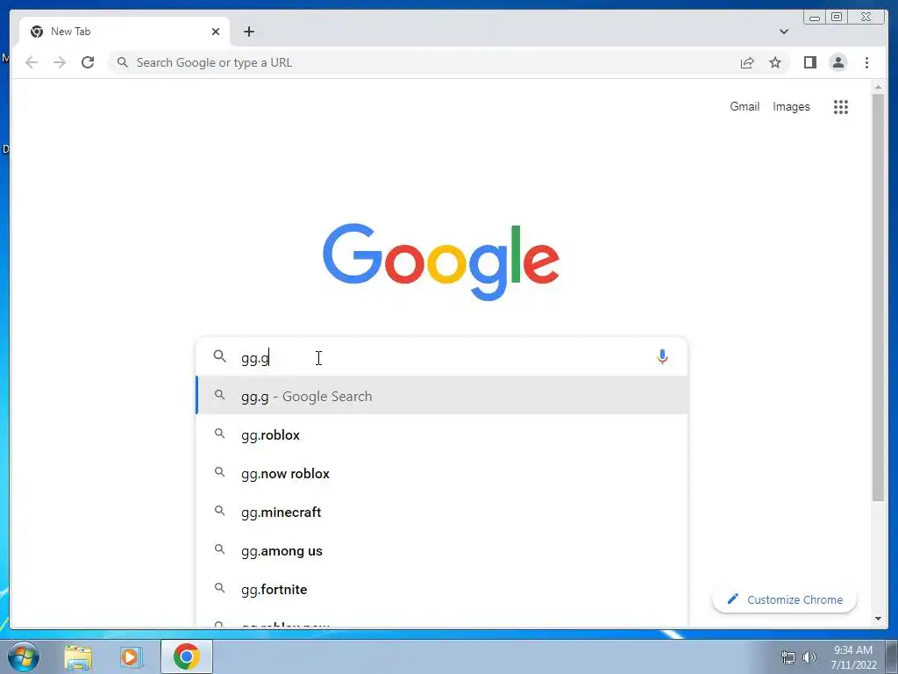Click the back navigation arrow

(32, 62)
